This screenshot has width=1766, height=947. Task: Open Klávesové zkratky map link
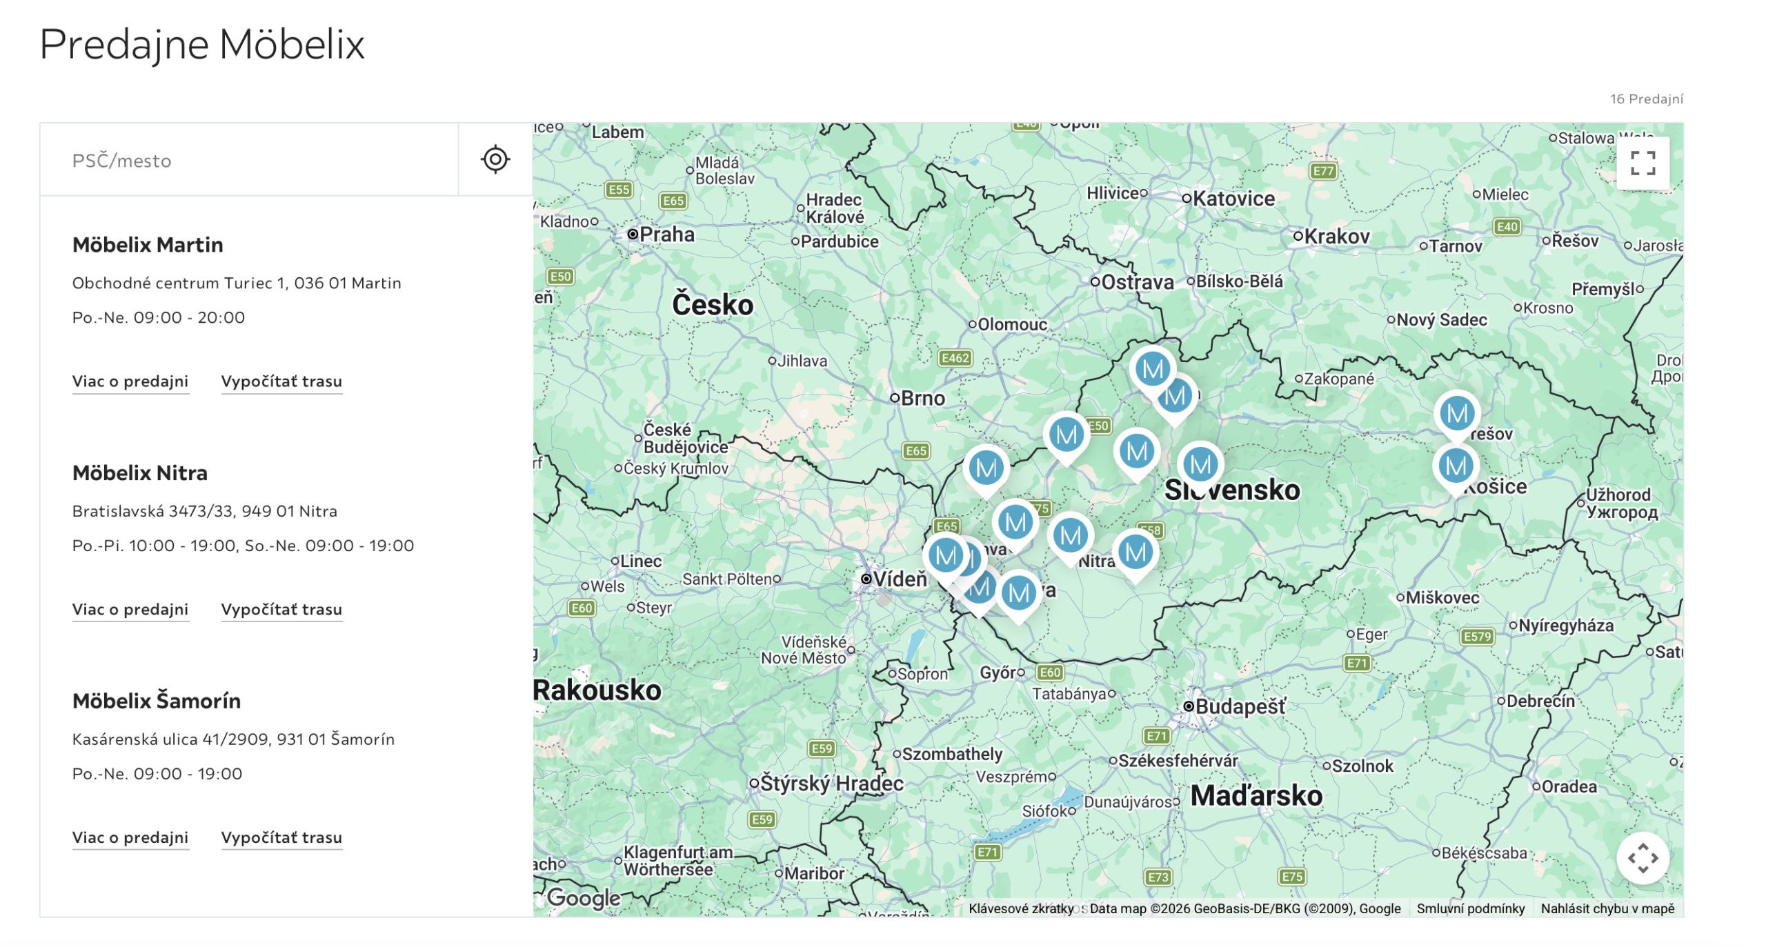click(1020, 908)
